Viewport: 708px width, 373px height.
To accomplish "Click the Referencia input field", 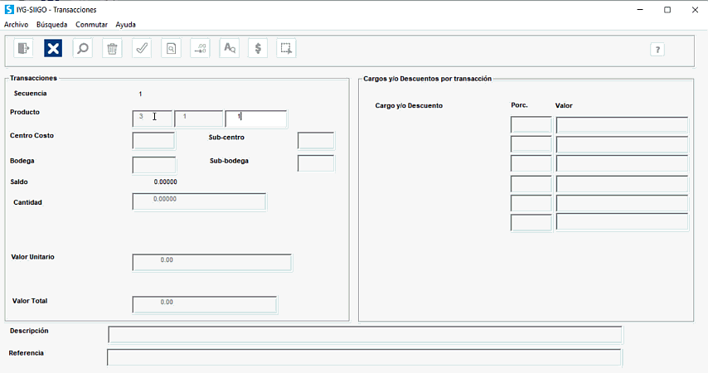I will click(365, 356).
